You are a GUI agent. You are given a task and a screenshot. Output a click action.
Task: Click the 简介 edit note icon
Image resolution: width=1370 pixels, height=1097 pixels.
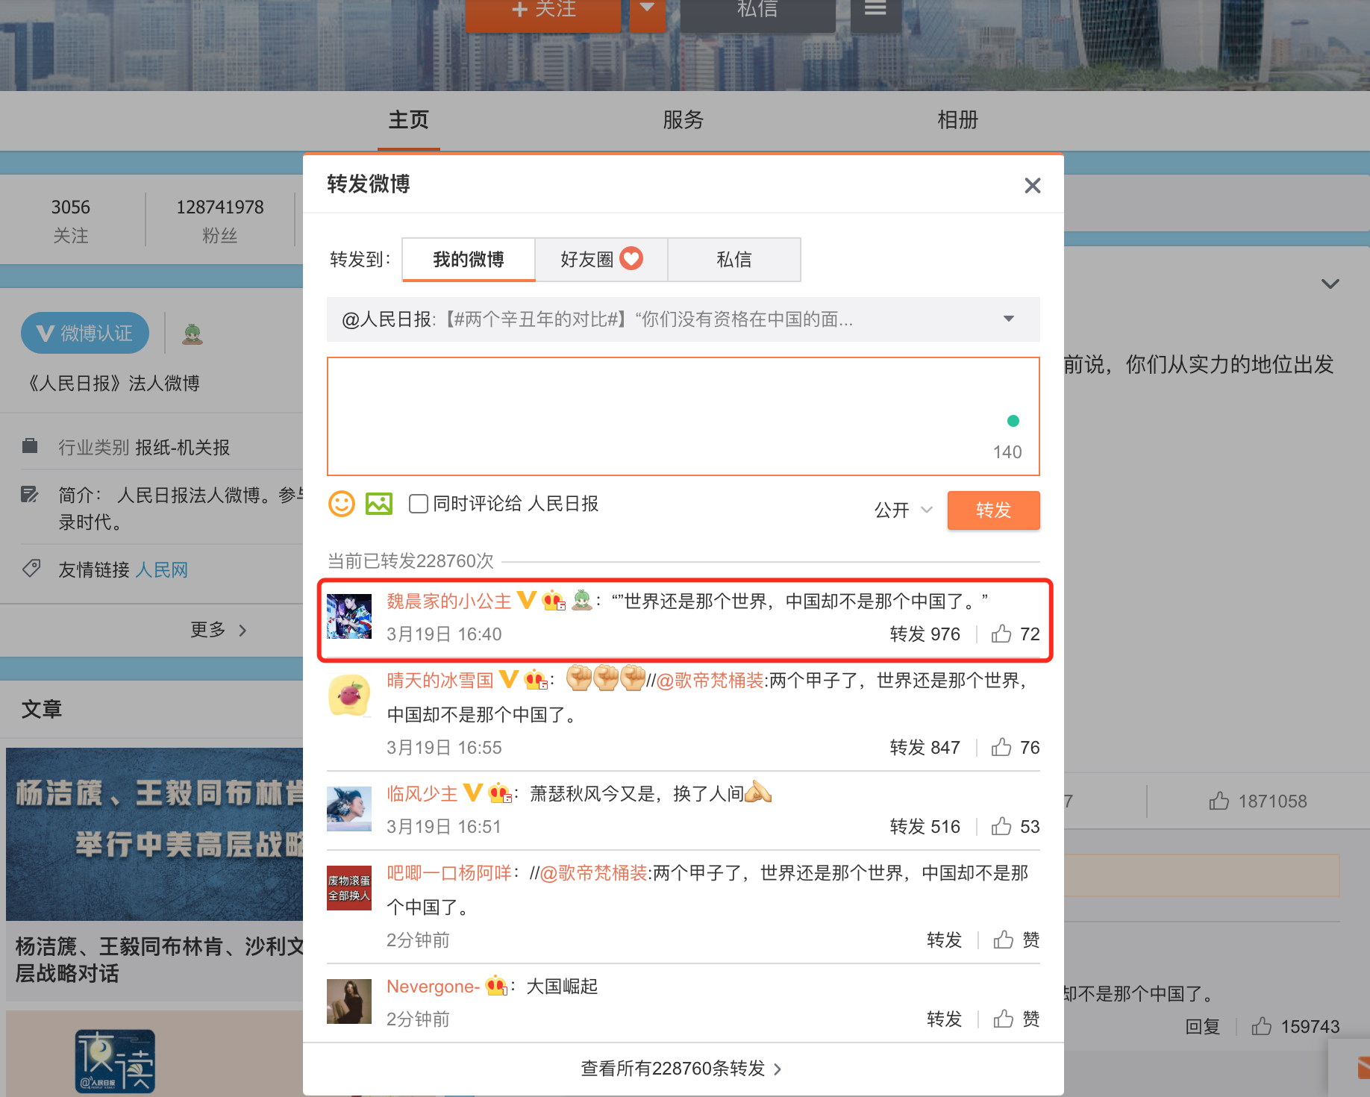30,494
